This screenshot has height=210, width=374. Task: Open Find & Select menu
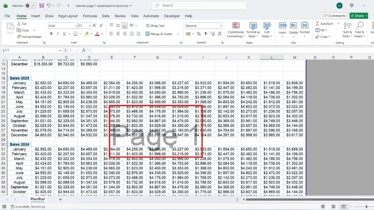pyautogui.click(x=360, y=30)
